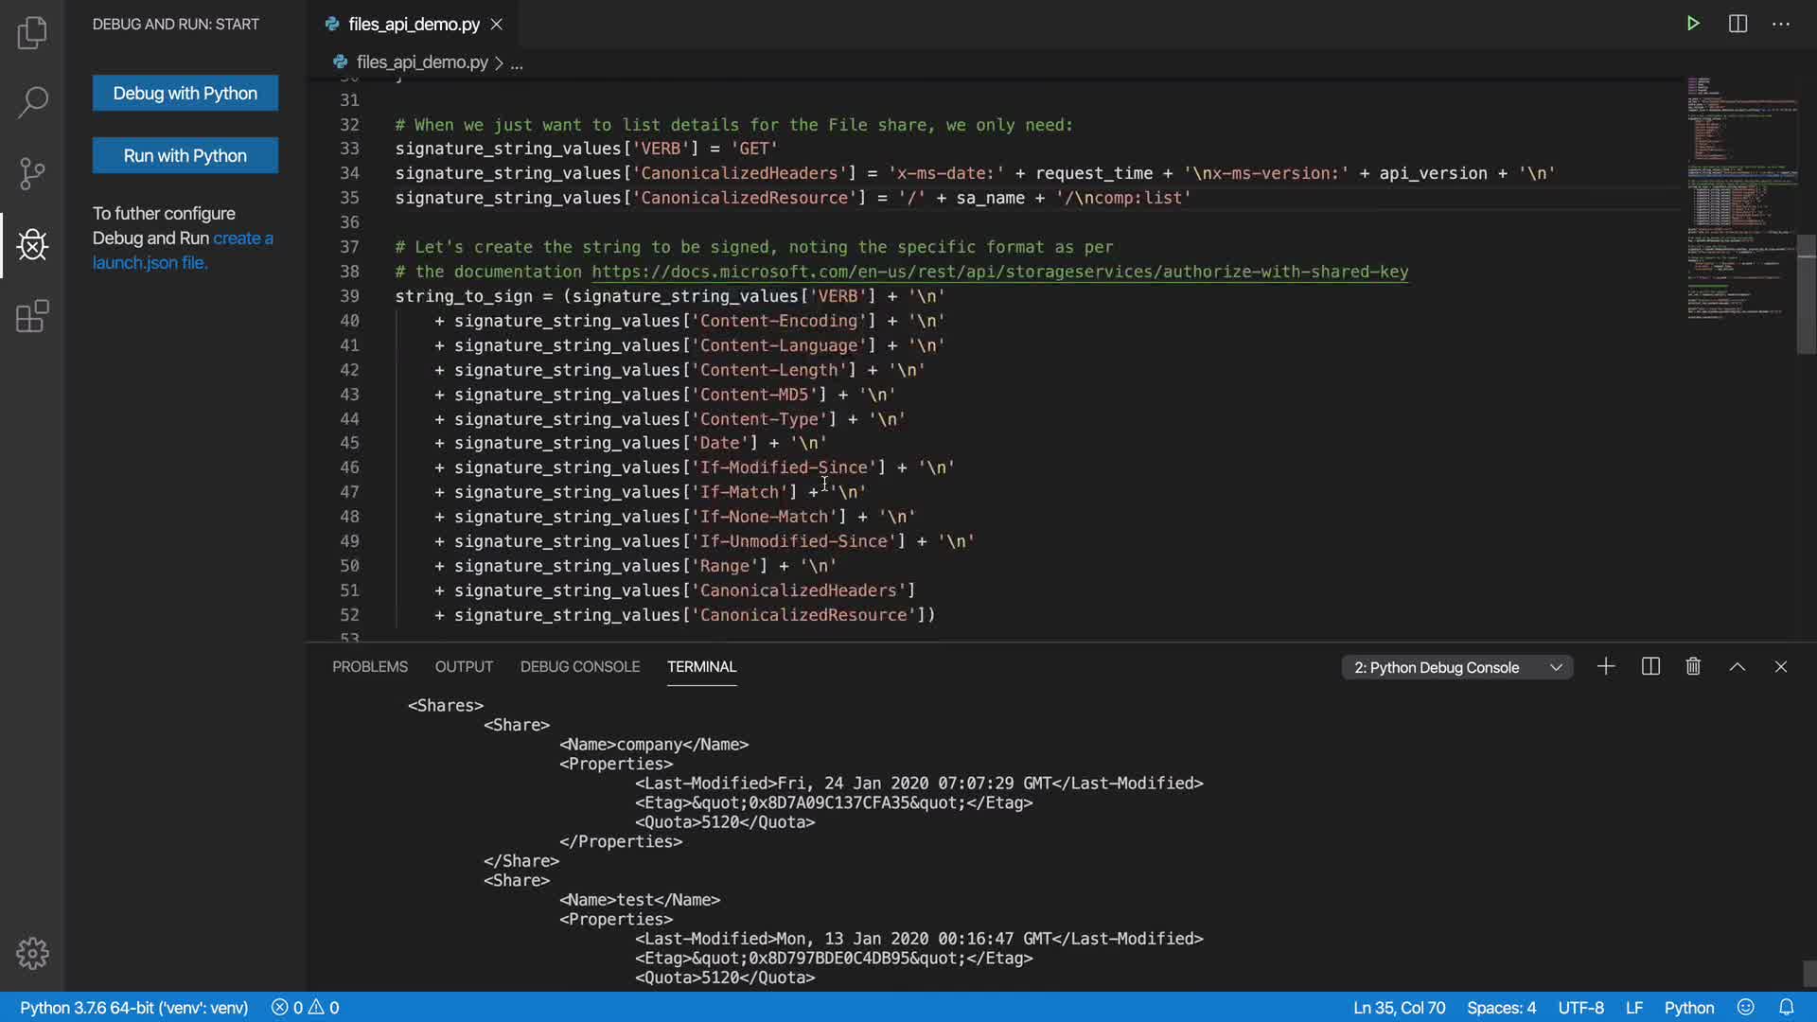This screenshot has width=1817, height=1022.
Task: Switch to the DEBUG CONSOLE tab
Action: point(579,667)
